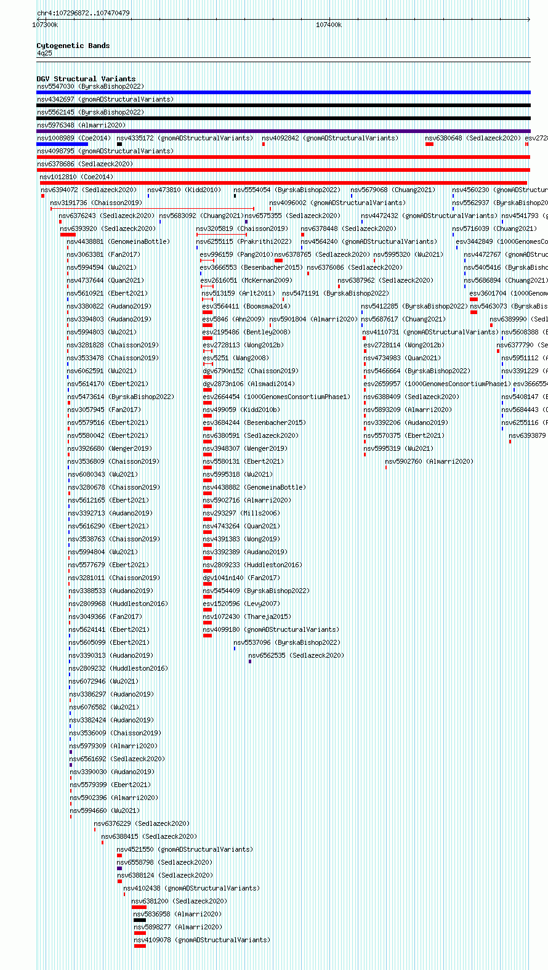Click nsv6387962 (Sedlazeck2020) label

point(385,281)
